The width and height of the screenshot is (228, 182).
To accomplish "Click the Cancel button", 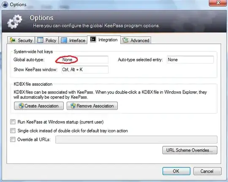I will coord(207,171).
